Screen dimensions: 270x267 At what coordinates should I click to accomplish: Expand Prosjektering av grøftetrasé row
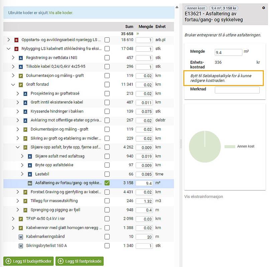click(x=18, y=93)
